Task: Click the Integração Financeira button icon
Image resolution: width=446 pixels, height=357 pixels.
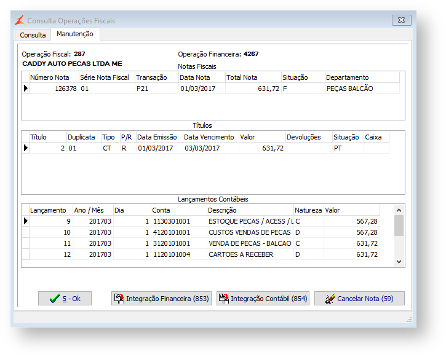Action: tap(119, 299)
